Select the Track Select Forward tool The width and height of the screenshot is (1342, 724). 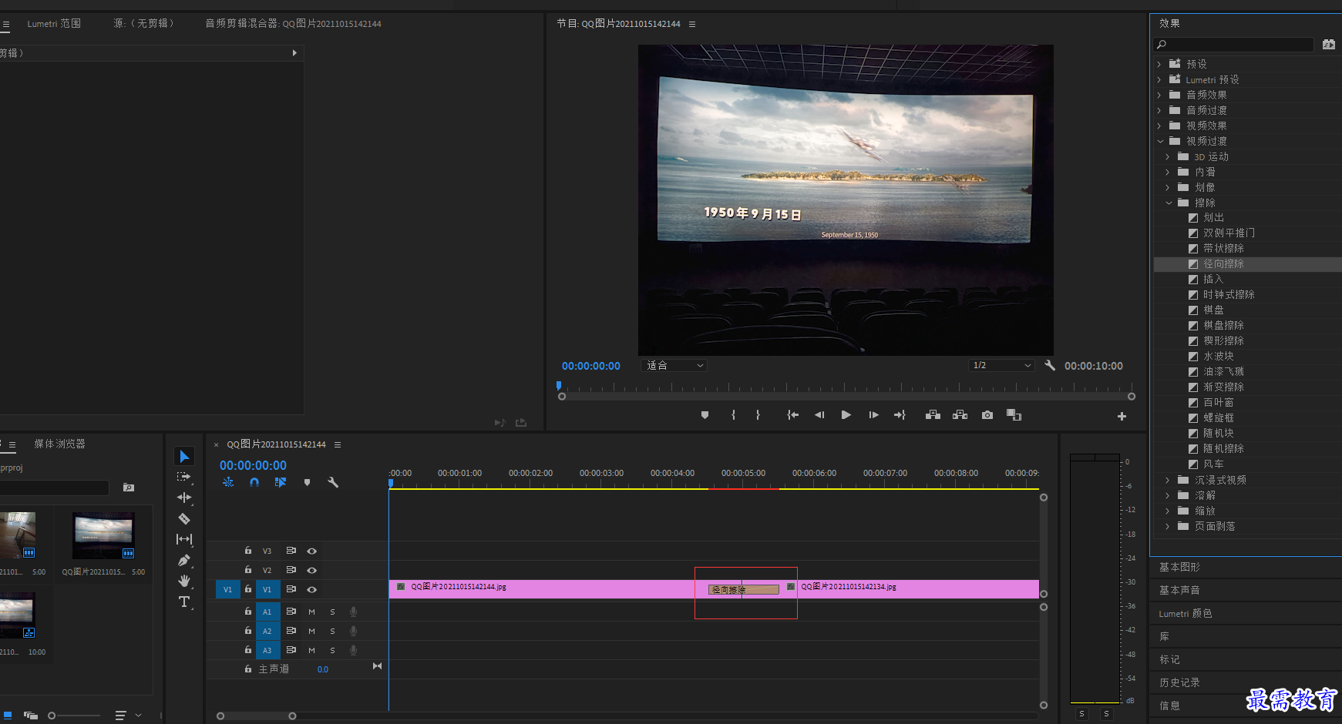[x=183, y=477]
